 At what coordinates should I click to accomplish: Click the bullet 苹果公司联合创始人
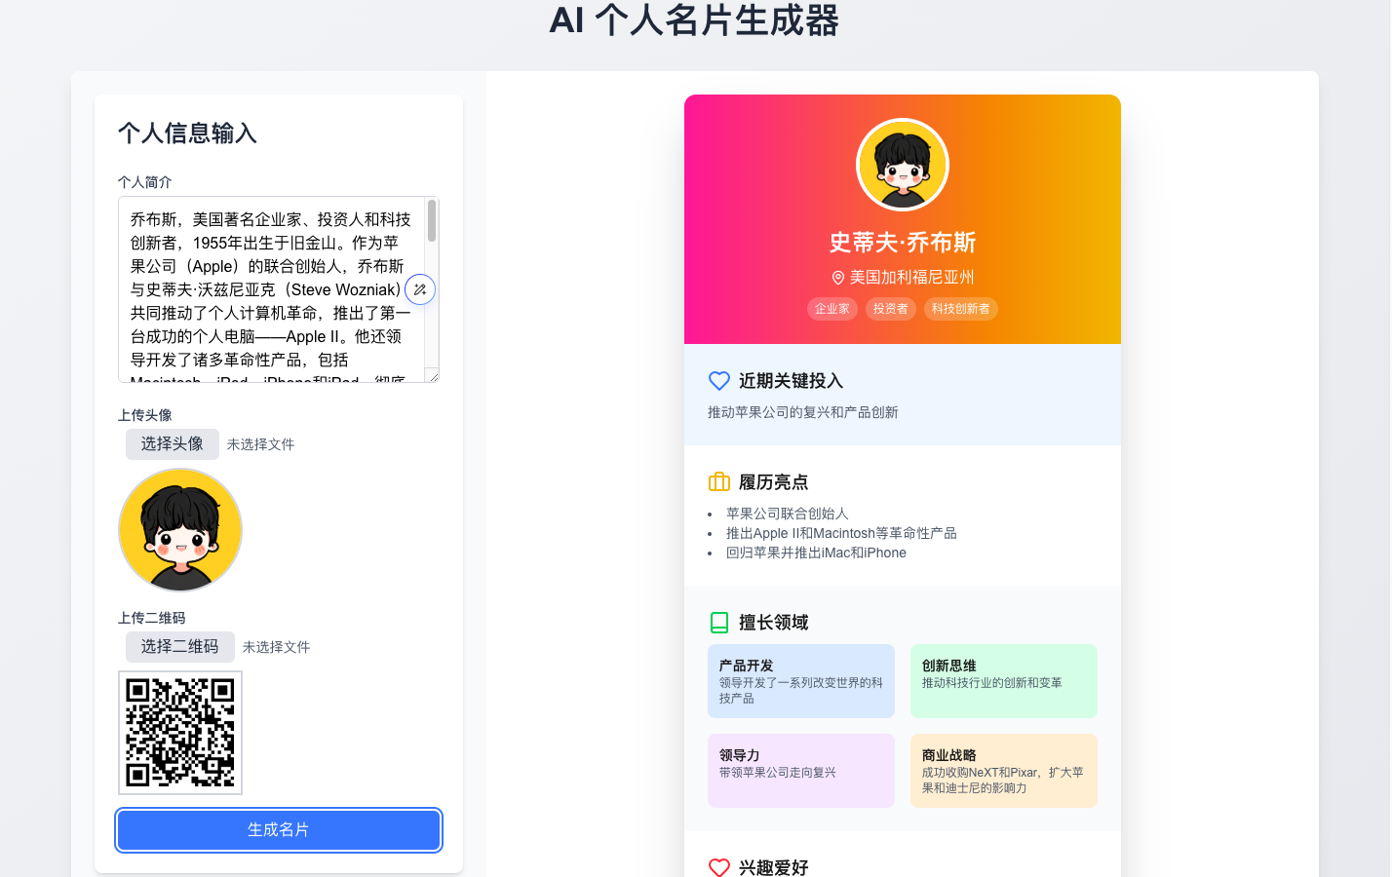pyautogui.click(x=788, y=514)
